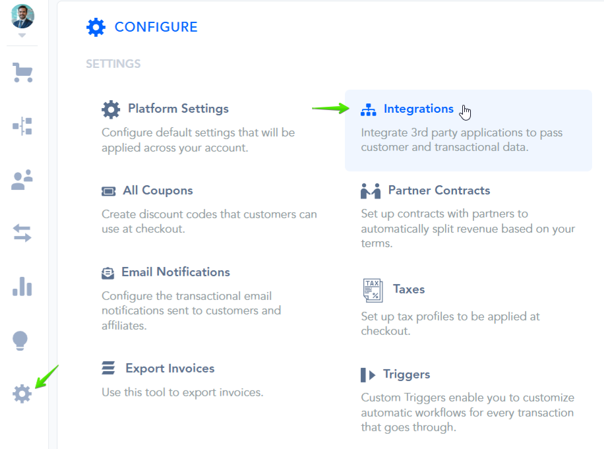Go to All Coupons
This screenshot has width=604, height=449.
pyautogui.click(x=158, y=191)
